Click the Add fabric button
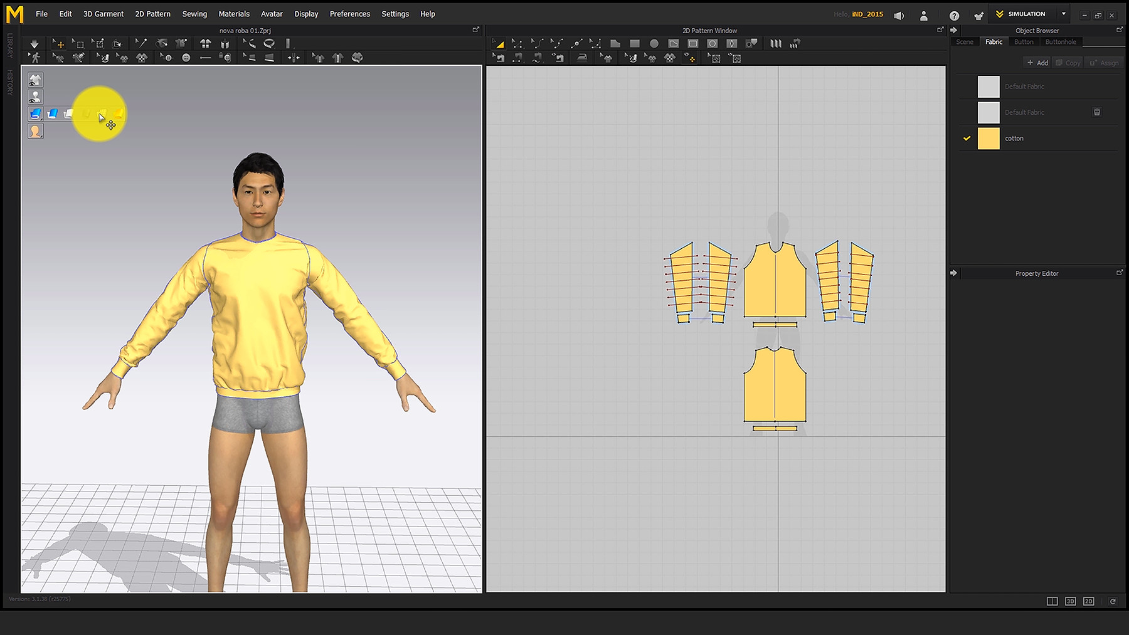1129x635 pixels. pyautogui.click(x=1036, y=62)
